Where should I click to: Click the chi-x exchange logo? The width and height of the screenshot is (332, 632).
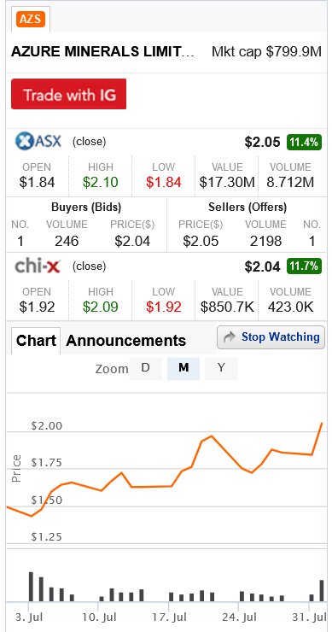38,266
